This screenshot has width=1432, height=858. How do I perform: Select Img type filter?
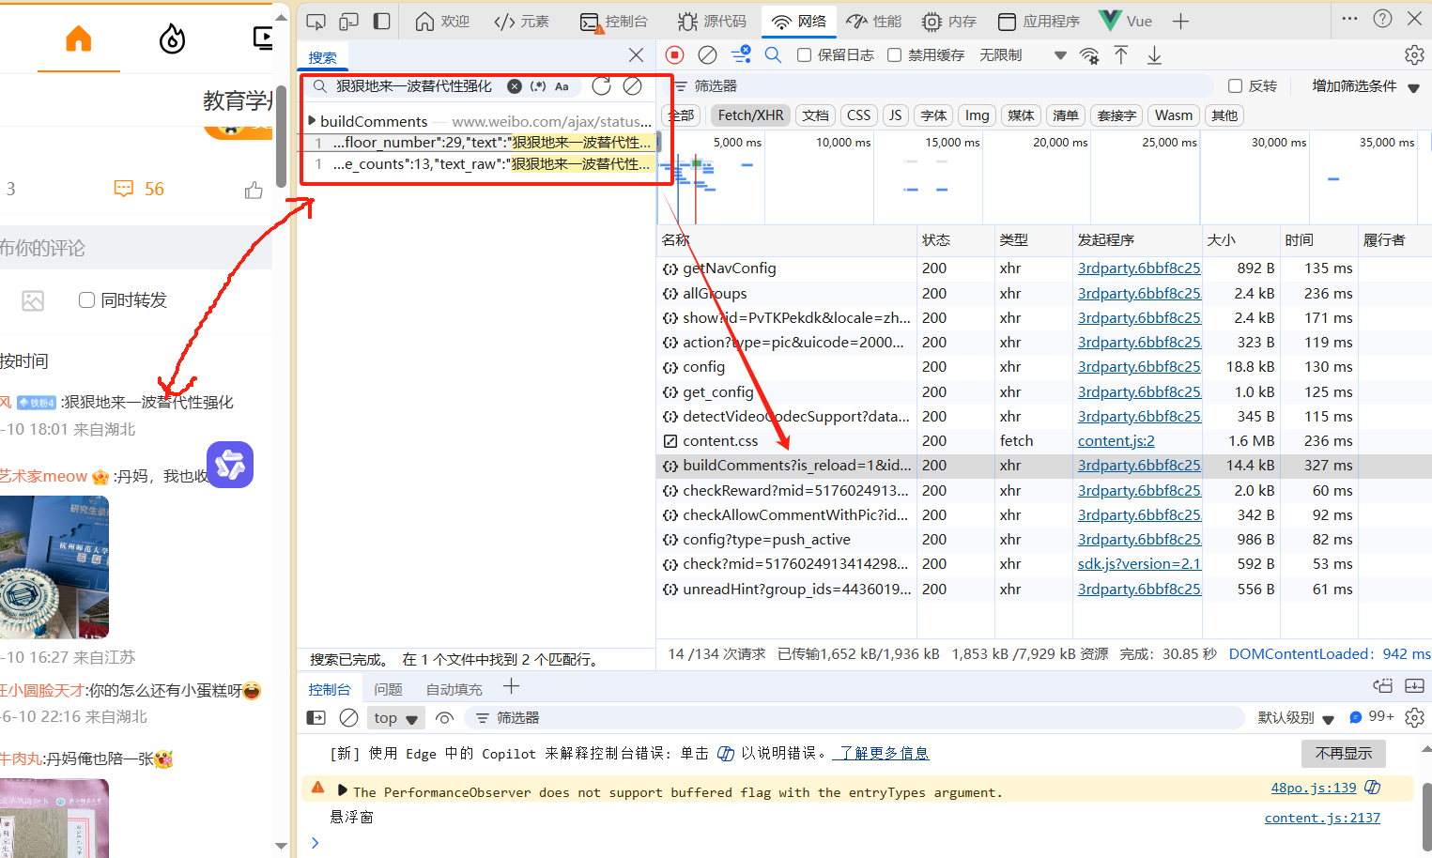(x=977, y=115)
